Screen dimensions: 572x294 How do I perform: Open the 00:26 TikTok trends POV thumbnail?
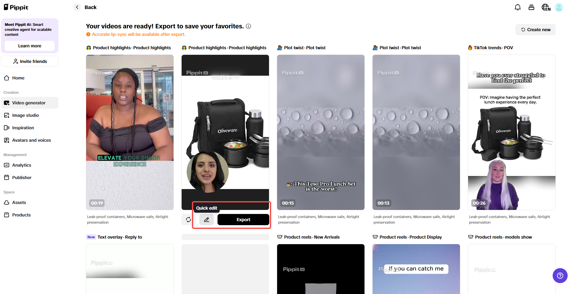coord(512,132)
